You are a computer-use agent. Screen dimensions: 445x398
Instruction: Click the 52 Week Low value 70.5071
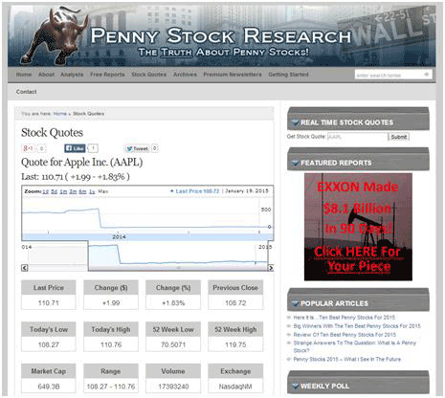click(173, 344)
